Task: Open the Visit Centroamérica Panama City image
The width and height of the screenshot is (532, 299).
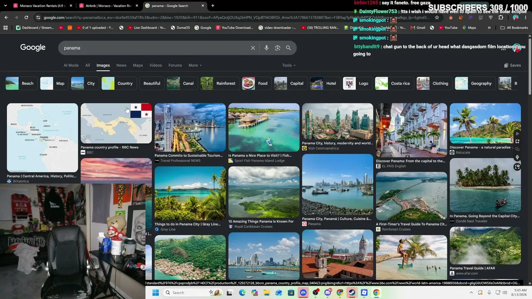Action: [337, 121]
